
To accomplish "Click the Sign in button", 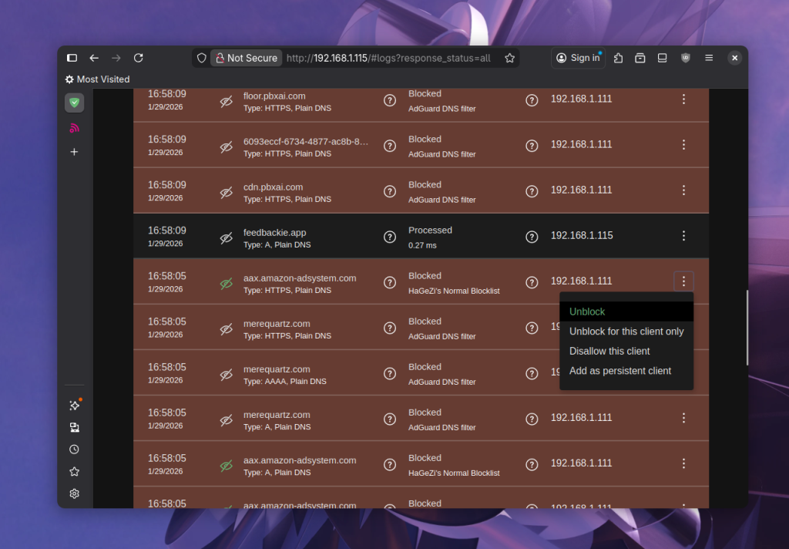I will 578,58.
